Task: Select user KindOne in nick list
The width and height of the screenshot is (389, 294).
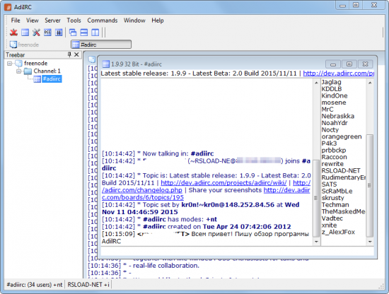Action: 335,95
